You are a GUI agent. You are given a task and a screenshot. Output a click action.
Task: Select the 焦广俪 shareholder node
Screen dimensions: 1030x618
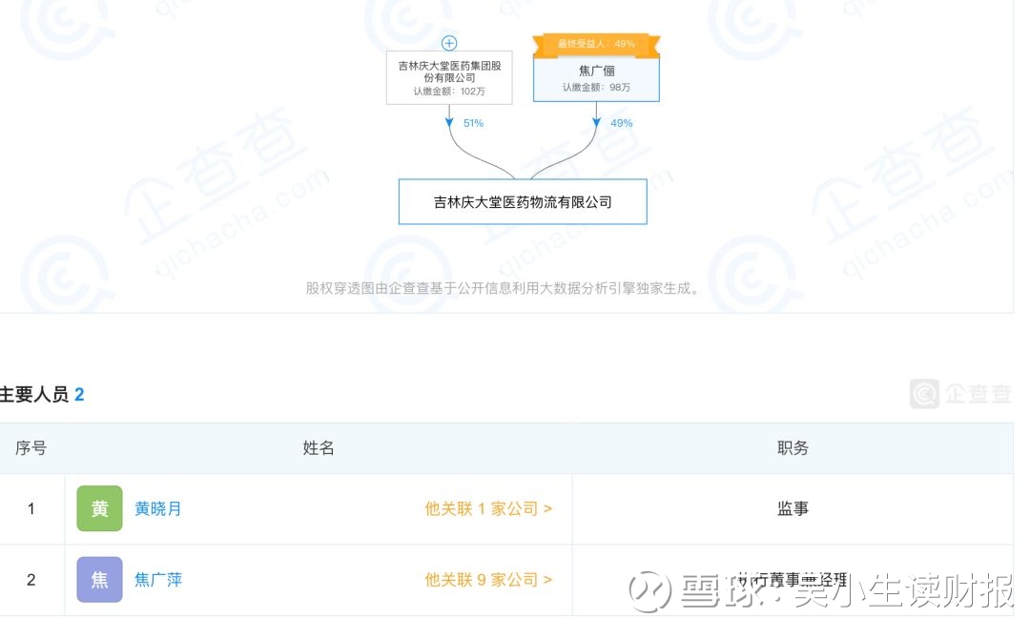[596, 78]
